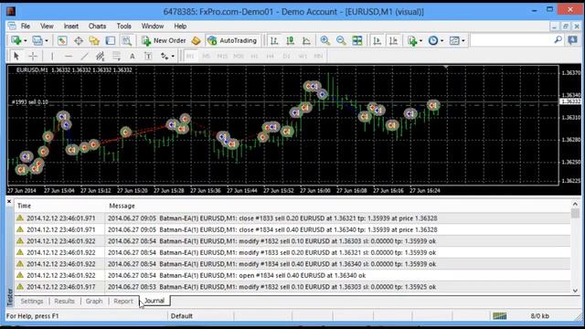Open the community chat bubble icon
This screenshot has width=585, height=329.
click(573, 40)
